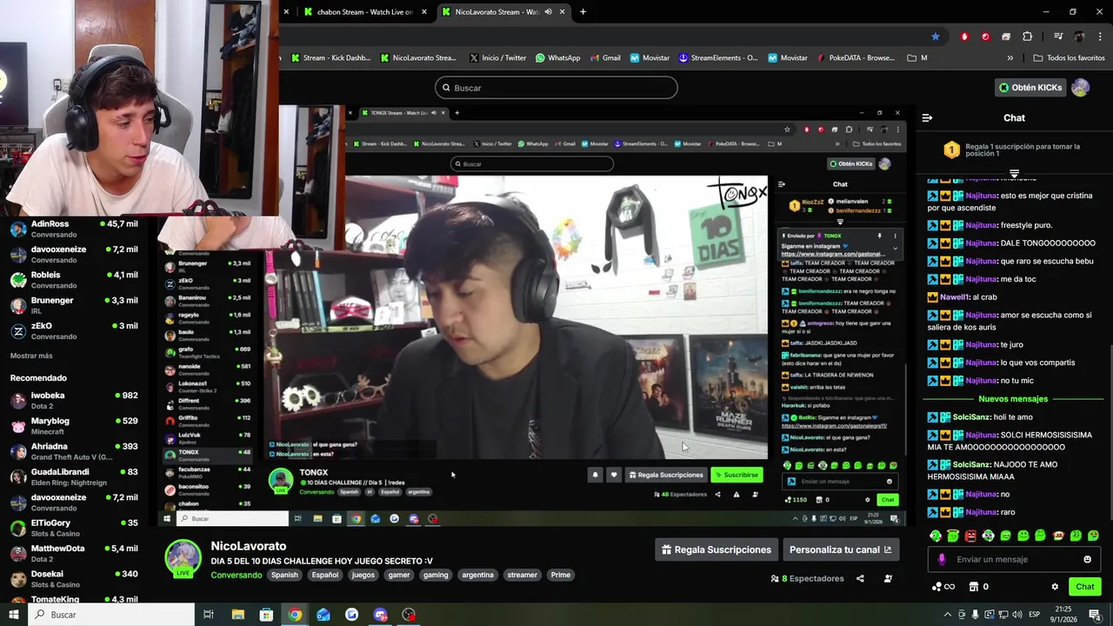The width and height of the screenshot is (1113, 626).
Task: Expand 'Mostrar más' in followed channels
Action: pyautogui.click(x=31, y=356)
